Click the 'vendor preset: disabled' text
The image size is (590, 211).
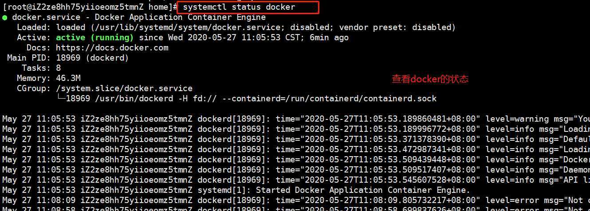point(397,27)
